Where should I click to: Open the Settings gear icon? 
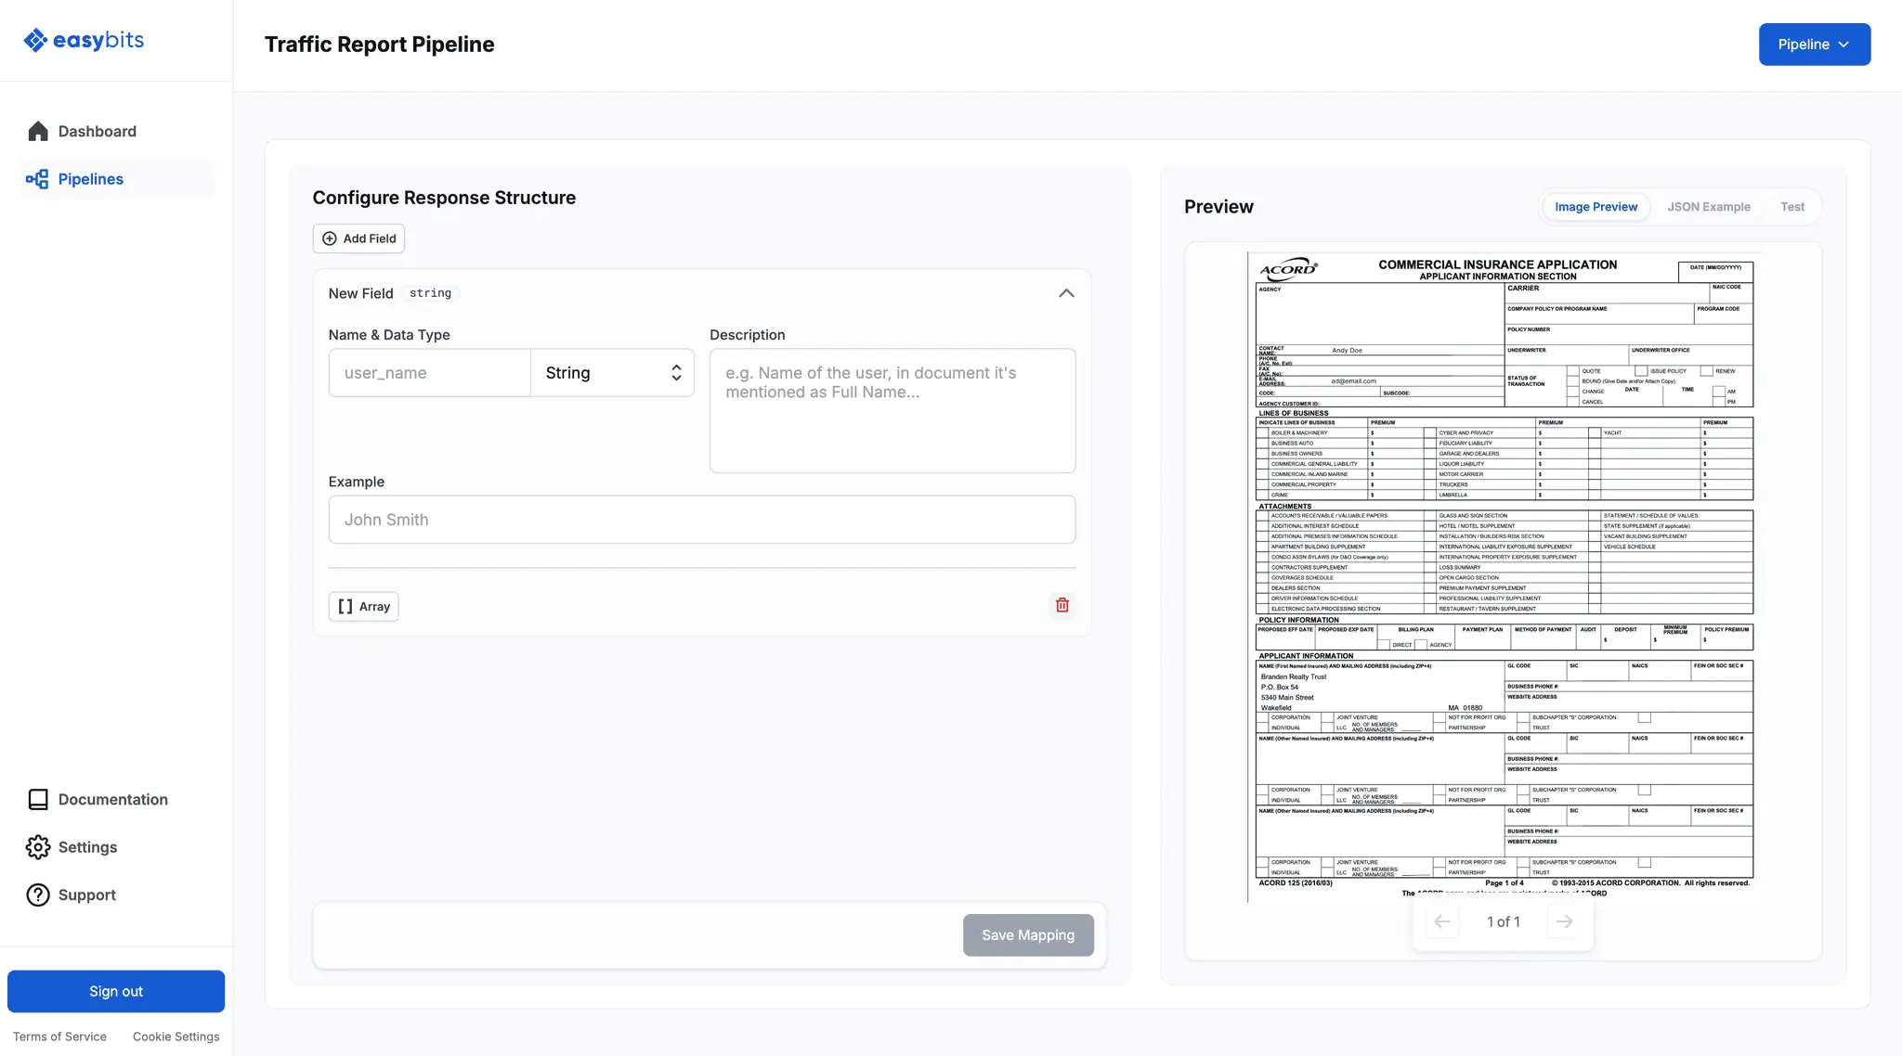(x=38, y=846)
